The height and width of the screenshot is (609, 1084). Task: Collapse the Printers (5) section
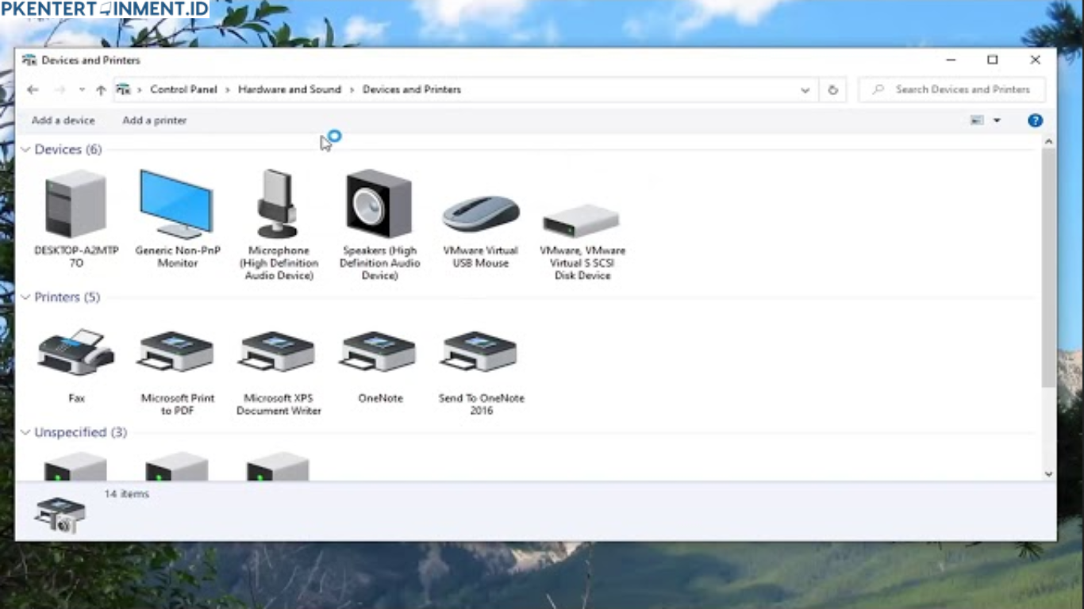coord(26,297)
